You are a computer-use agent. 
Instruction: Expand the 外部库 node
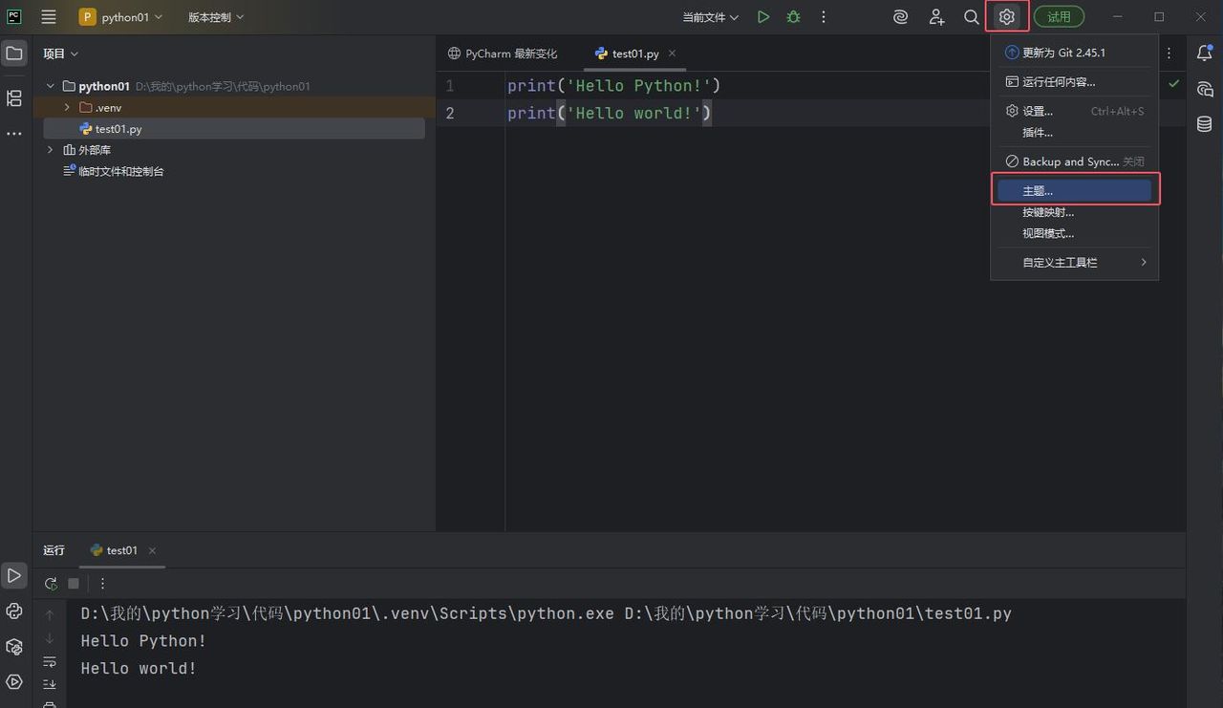tap(51, 150)
